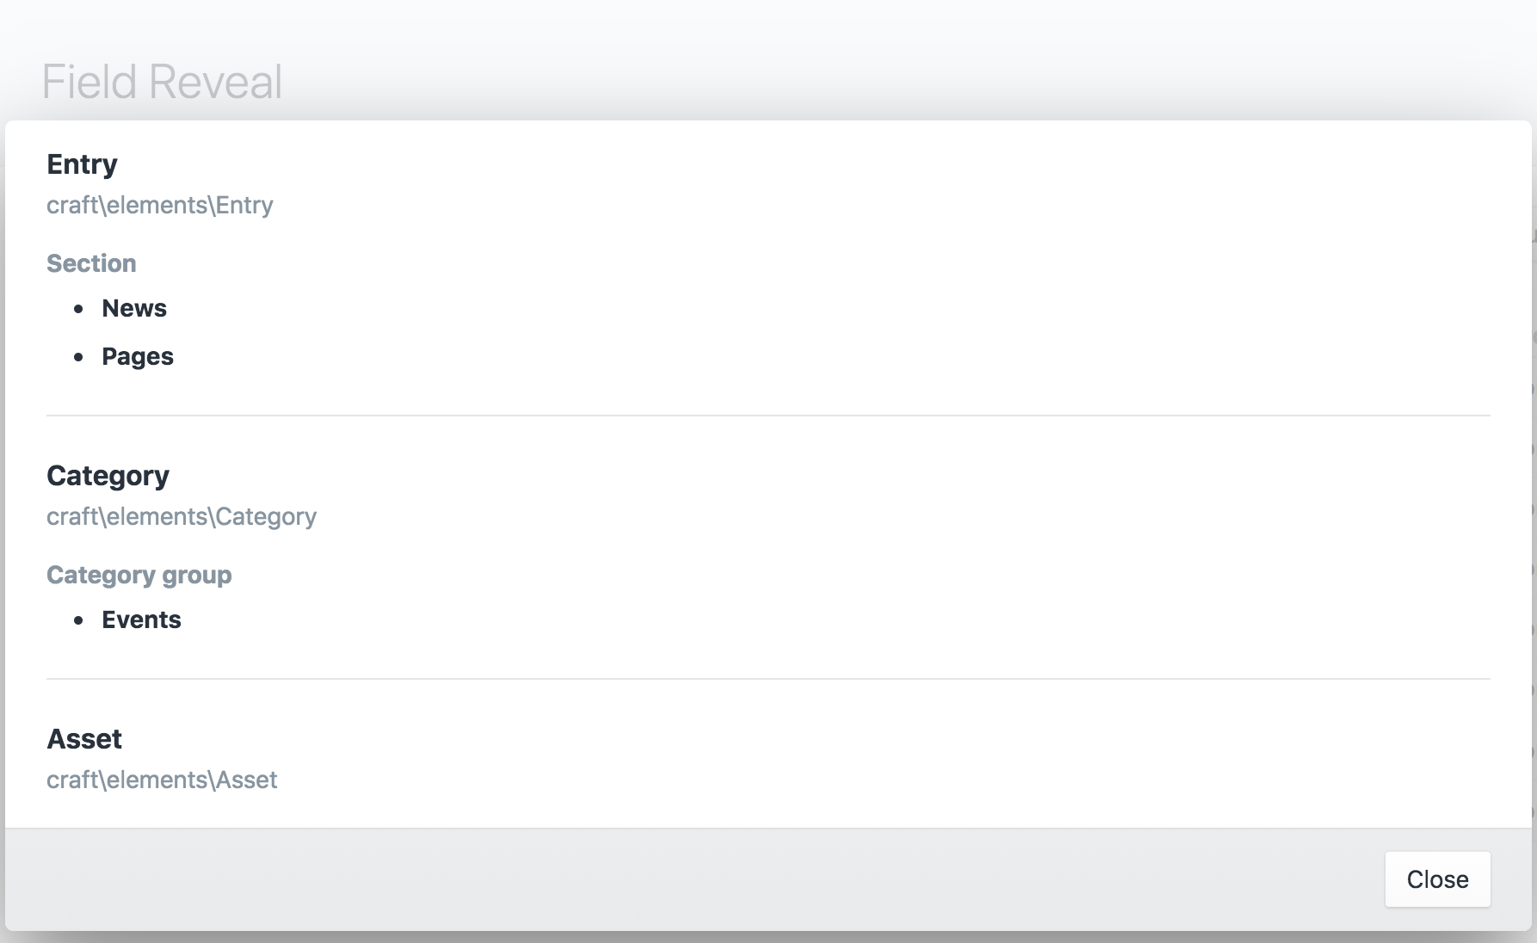Image resolution: width=1537 pixels, height=943 pixels.
Task: Click the bullet point beside Events
Action: click(x=79, y=620)
